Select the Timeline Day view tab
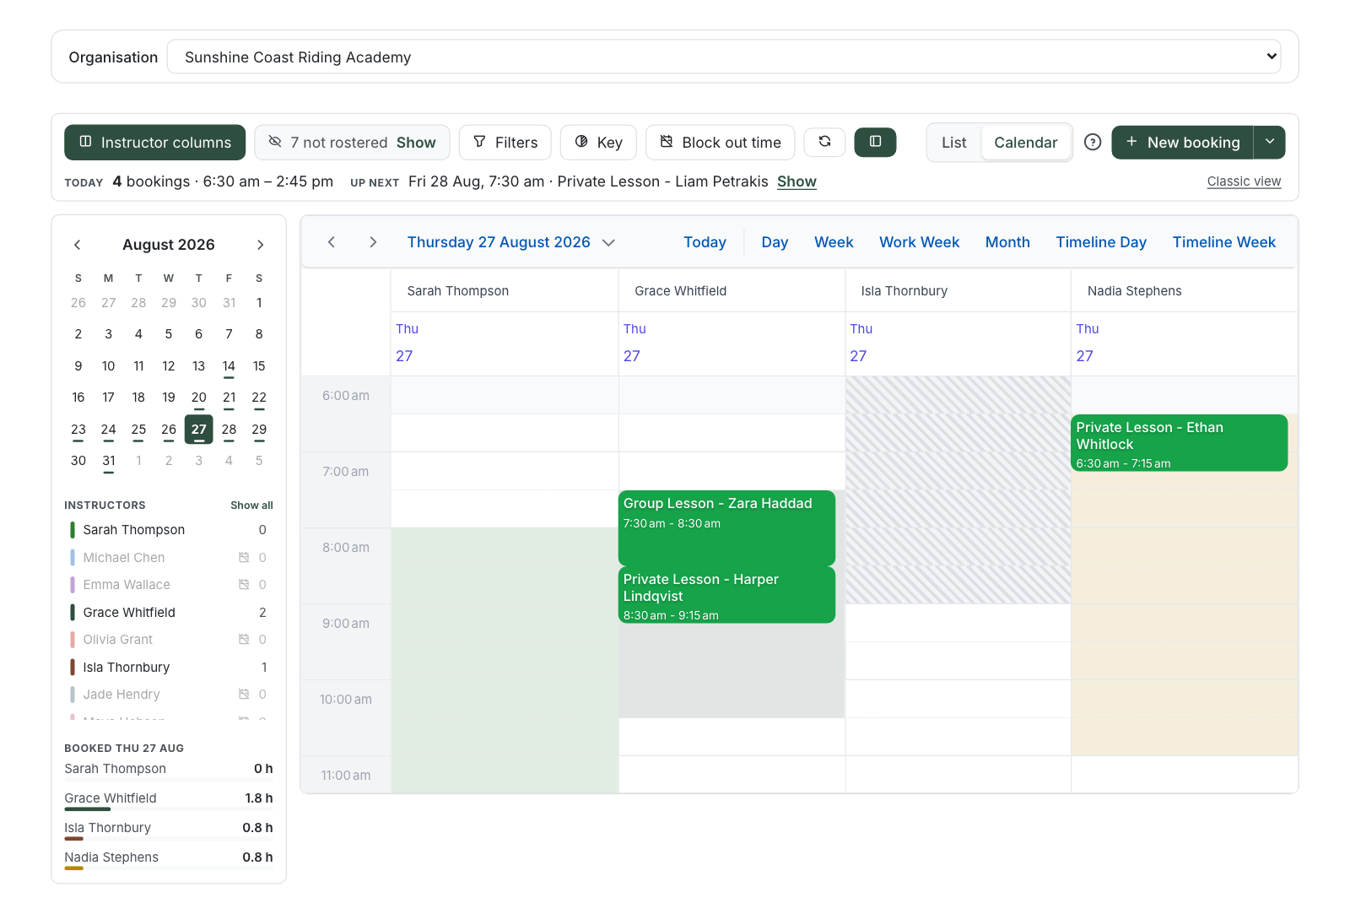 (x=1101, y=242)
